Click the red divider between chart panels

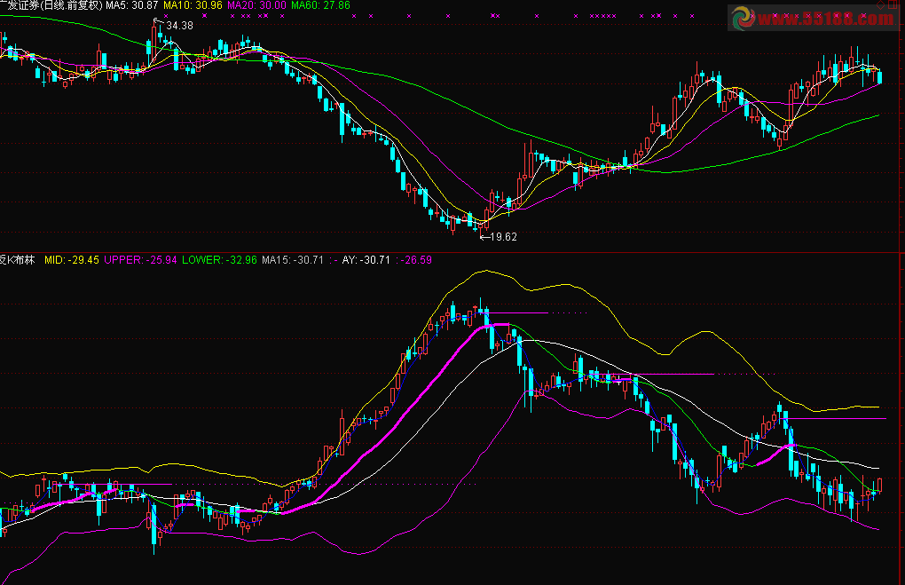(x=452, y=252)
